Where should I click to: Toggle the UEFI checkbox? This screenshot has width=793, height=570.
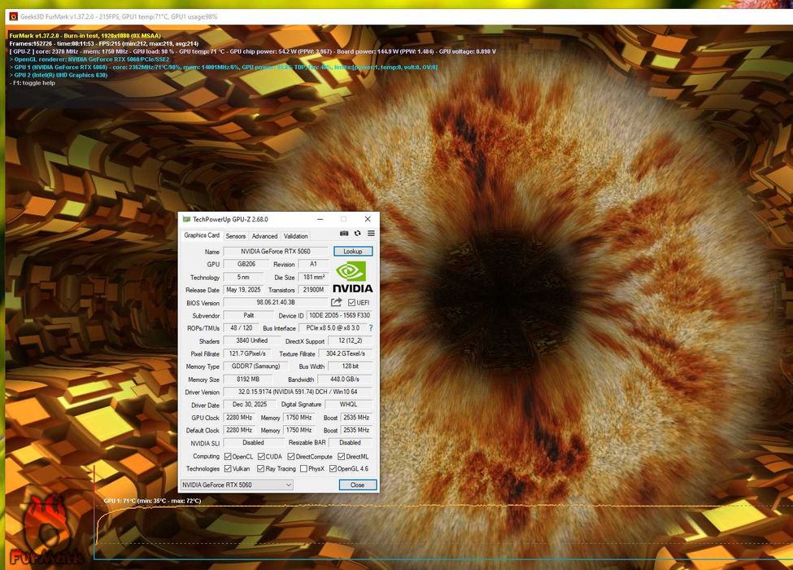(351, 303)
